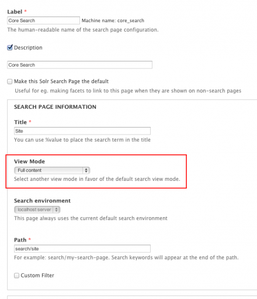Click the Machine name core_search text

[113, 20]
